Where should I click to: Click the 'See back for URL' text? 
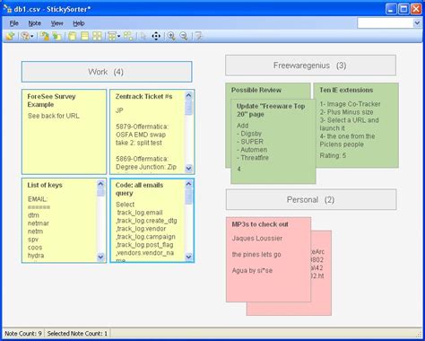pyautogui.click(x=54, y=116)
